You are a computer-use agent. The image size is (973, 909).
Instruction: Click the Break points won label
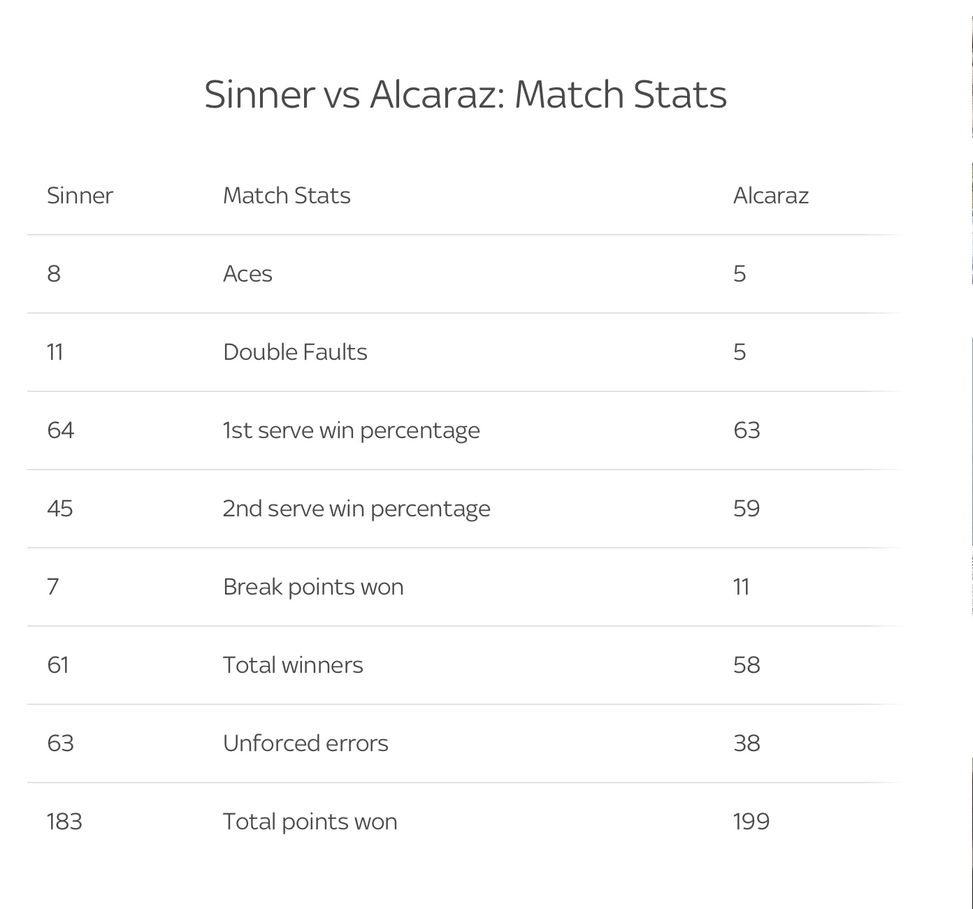point(313,587)
